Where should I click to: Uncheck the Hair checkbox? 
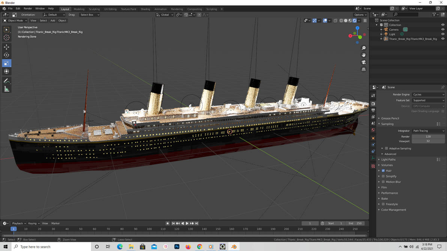tap(383, 171)
